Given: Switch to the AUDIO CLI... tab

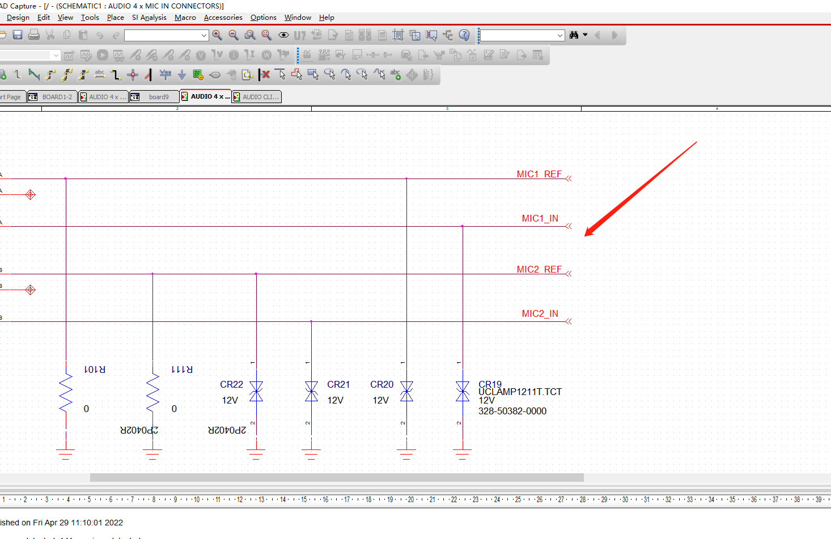Looking at the screenshot, I should click(x=256, y=97).
